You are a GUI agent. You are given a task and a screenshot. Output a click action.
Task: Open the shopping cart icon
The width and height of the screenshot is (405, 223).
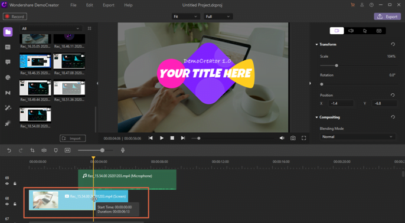(352, 5)
